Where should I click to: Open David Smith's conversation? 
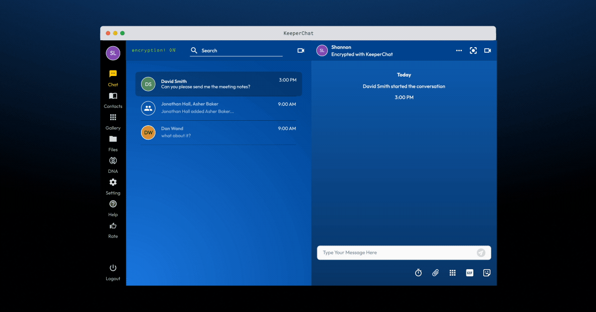219,84
